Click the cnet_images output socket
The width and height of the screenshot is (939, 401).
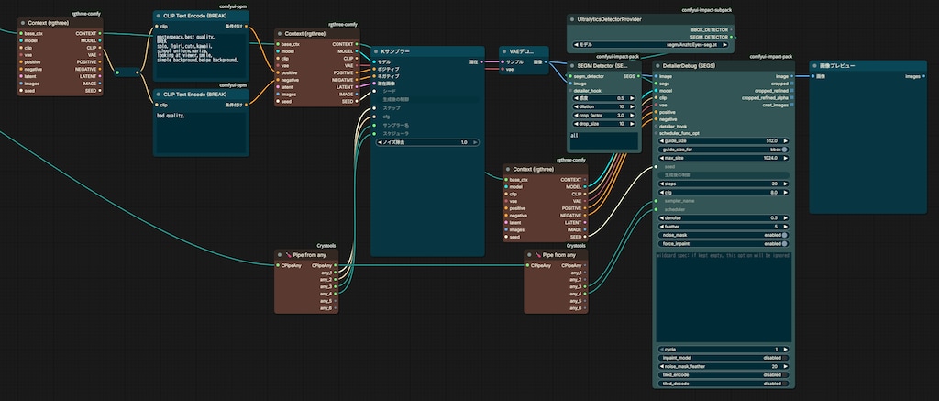pos(792,105)
